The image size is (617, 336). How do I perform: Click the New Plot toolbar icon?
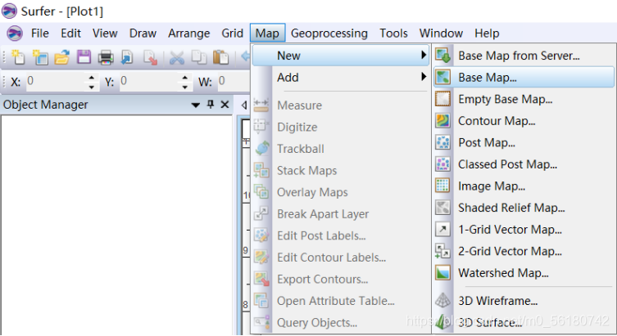tap(18, 57)
